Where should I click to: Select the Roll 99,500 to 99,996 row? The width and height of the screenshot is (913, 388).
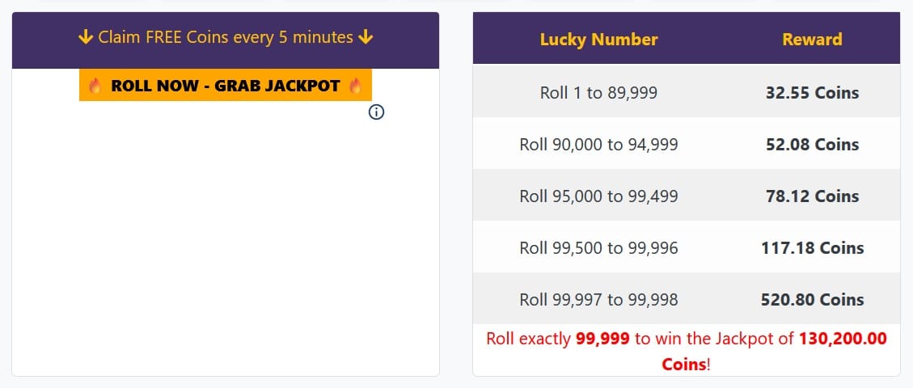(598, 248)
